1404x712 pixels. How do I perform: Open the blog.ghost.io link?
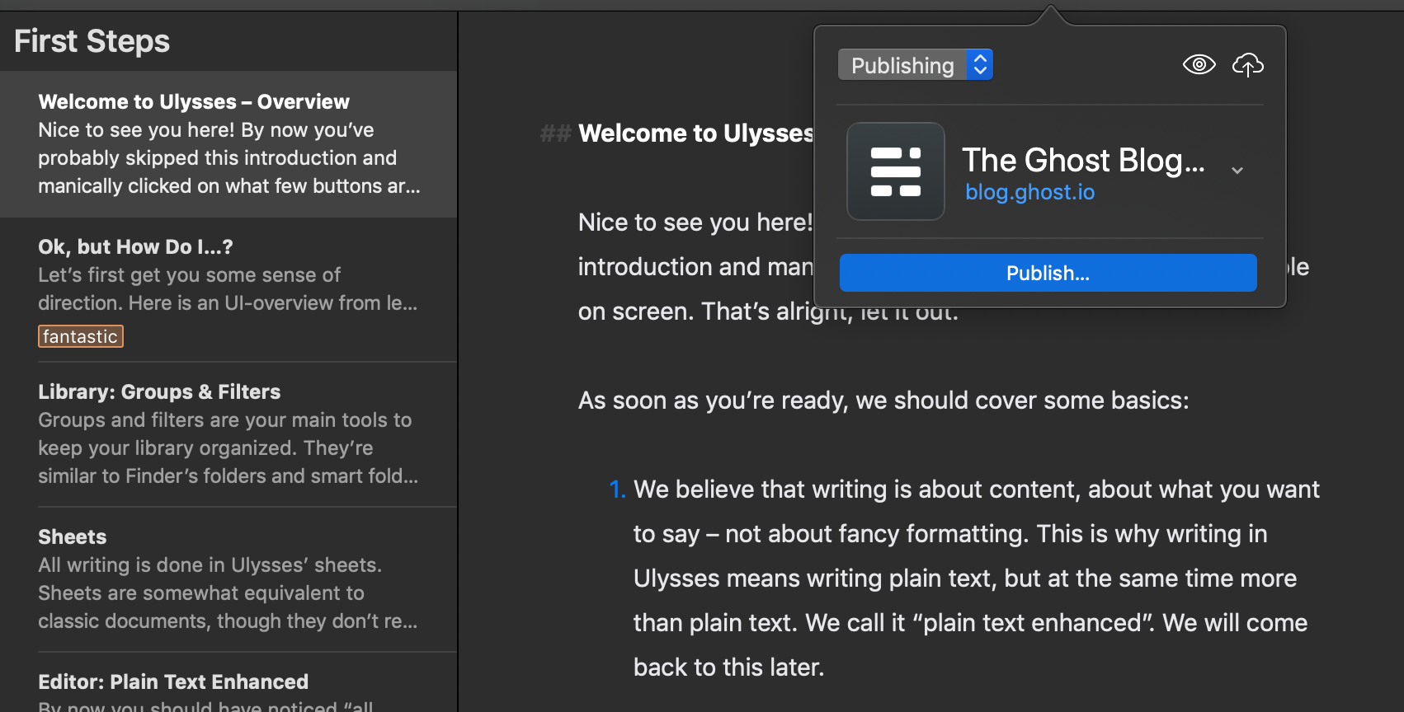1029,192
